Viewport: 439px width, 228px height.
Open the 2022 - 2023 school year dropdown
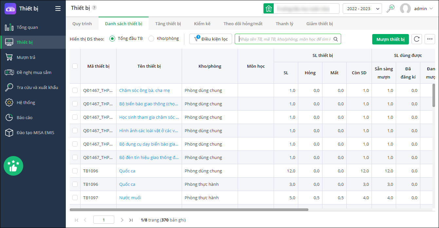(362, 9)
